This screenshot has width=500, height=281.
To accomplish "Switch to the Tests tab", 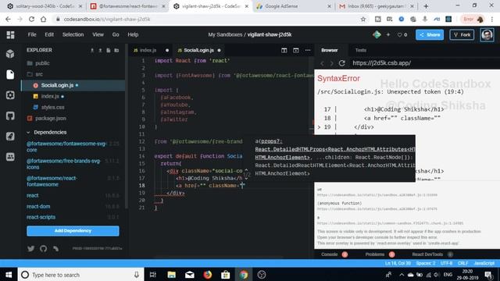I will coord(361,50).
